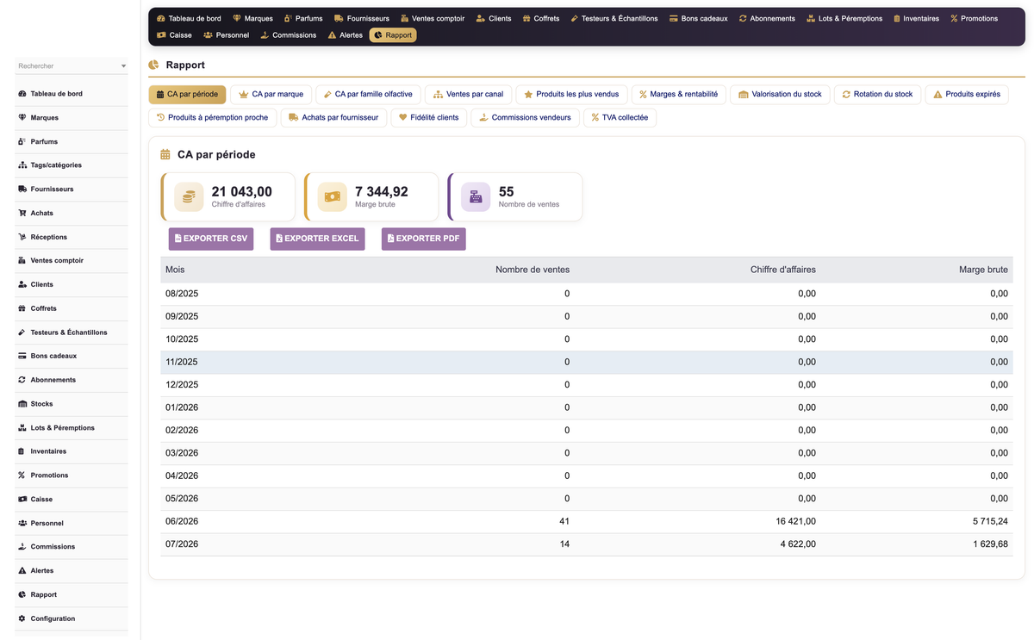This screenshot has width=1034, height=640.
Task: Open the Rechercher dropdown arrow in sidebar
Action: coord(123,66)
